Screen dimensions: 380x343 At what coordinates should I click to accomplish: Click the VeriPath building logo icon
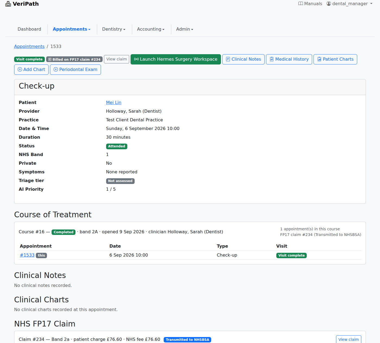coord(8,4)
